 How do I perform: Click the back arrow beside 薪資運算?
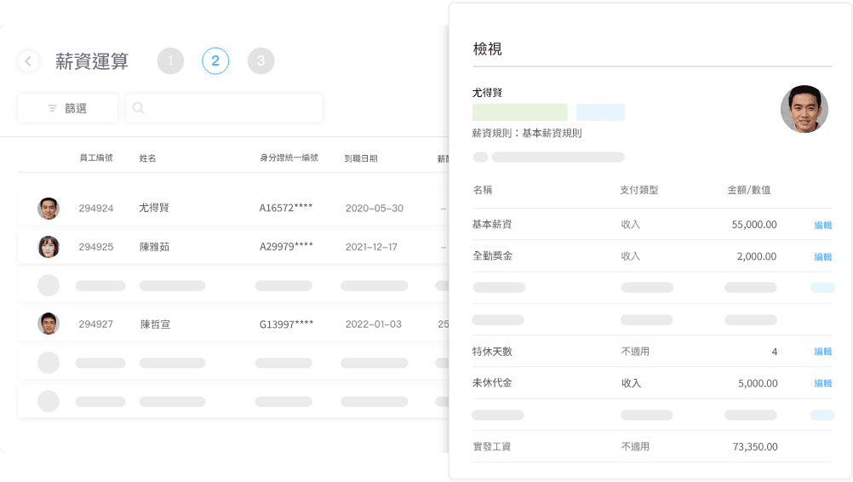pos(28,61)
